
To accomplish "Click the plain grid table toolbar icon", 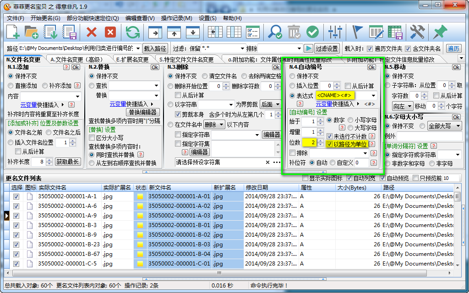I will 234,32.
